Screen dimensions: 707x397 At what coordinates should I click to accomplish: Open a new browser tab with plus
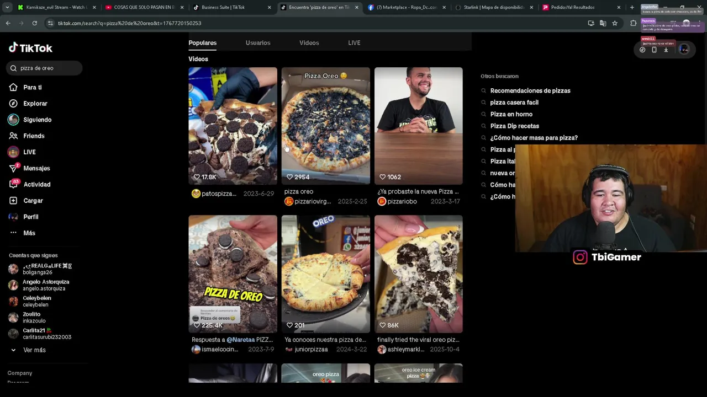(632, 7)
